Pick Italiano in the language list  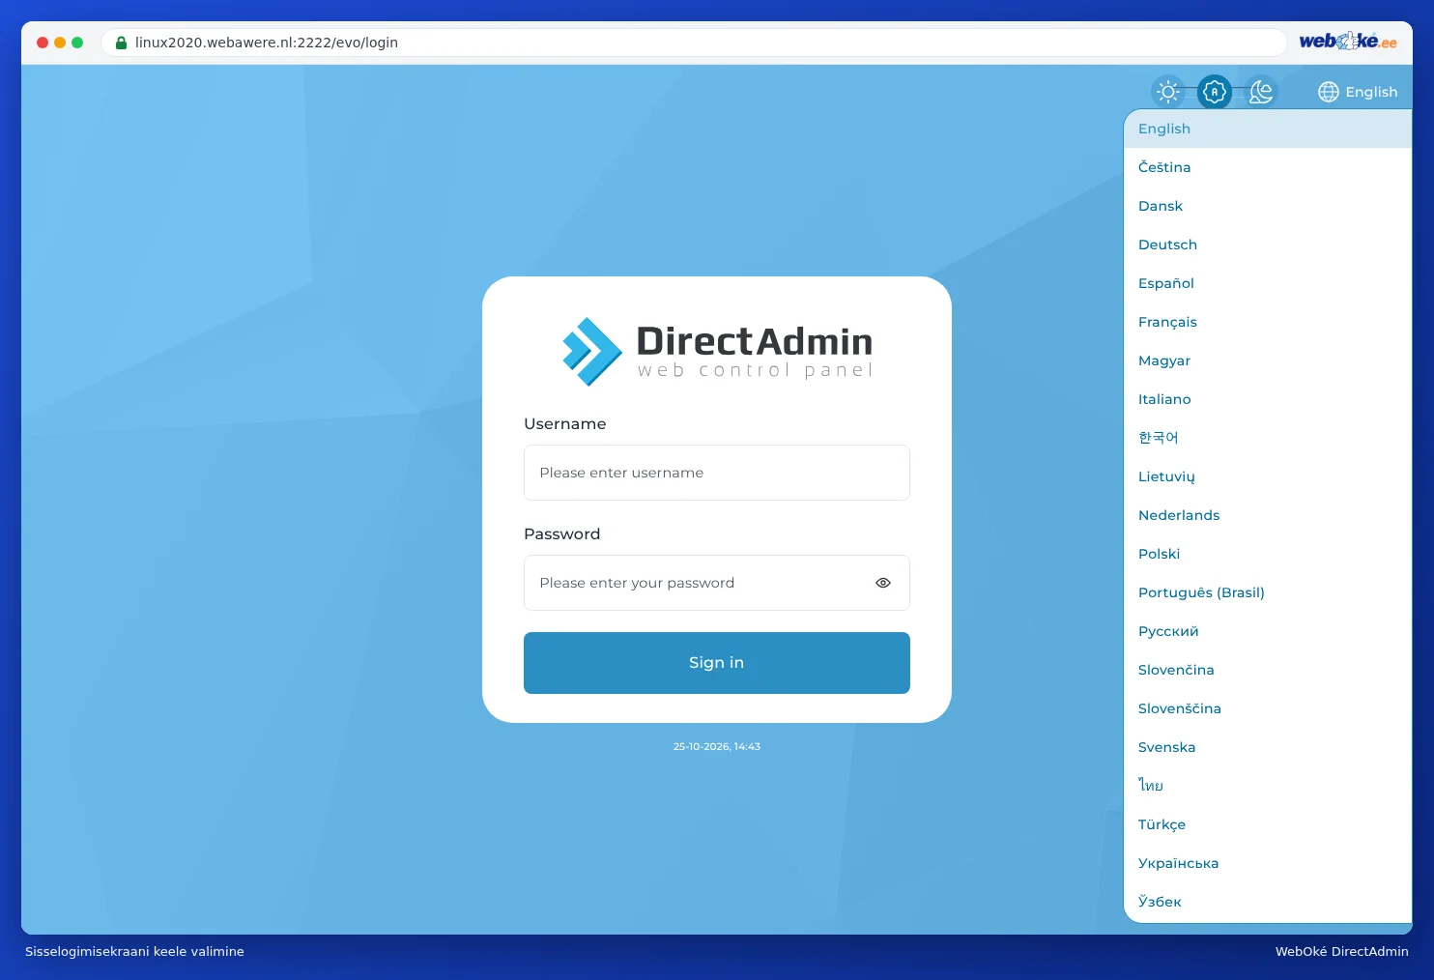1268,399
